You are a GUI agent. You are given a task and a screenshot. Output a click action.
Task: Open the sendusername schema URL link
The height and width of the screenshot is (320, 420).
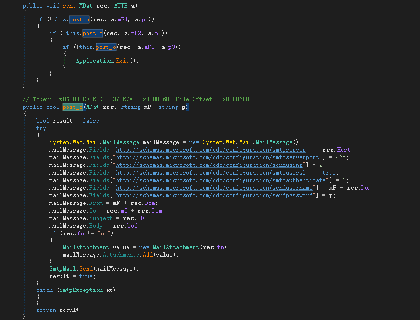pos(214,188)
